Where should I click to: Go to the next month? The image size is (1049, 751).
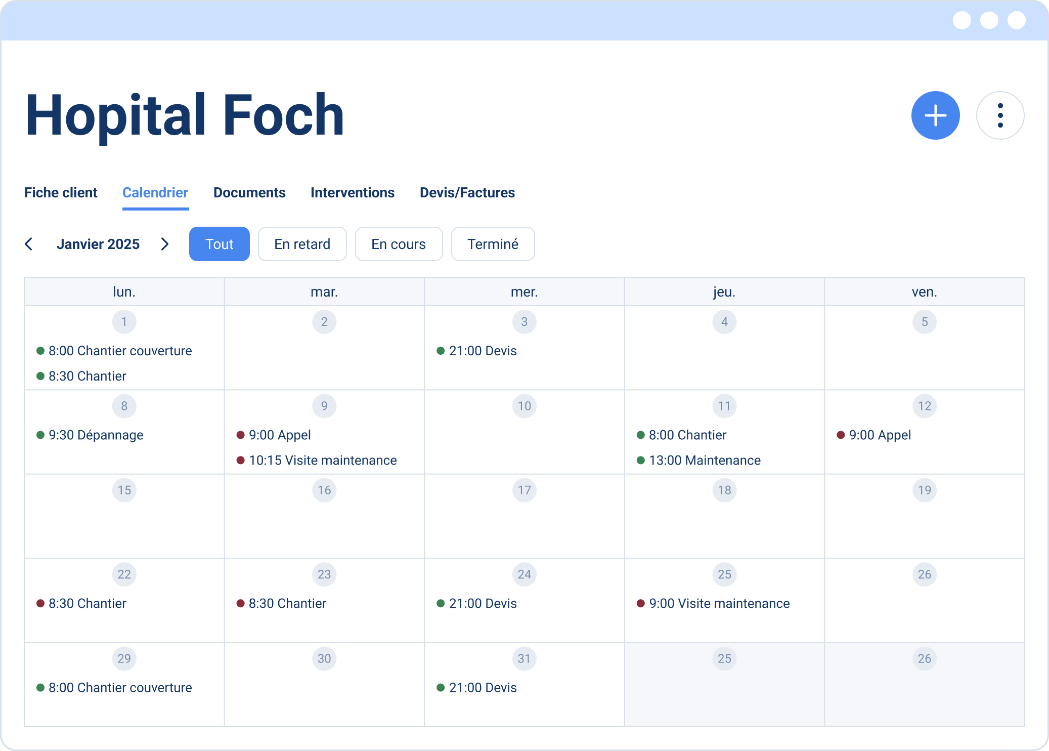pos(165,244)
